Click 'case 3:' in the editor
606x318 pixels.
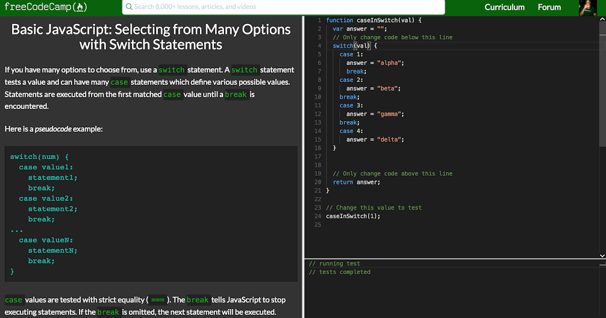point(351,105)
